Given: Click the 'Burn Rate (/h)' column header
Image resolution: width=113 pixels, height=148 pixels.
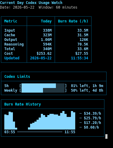Looking at the screenshot, I should pyautogui.click(x=73, y=21).
